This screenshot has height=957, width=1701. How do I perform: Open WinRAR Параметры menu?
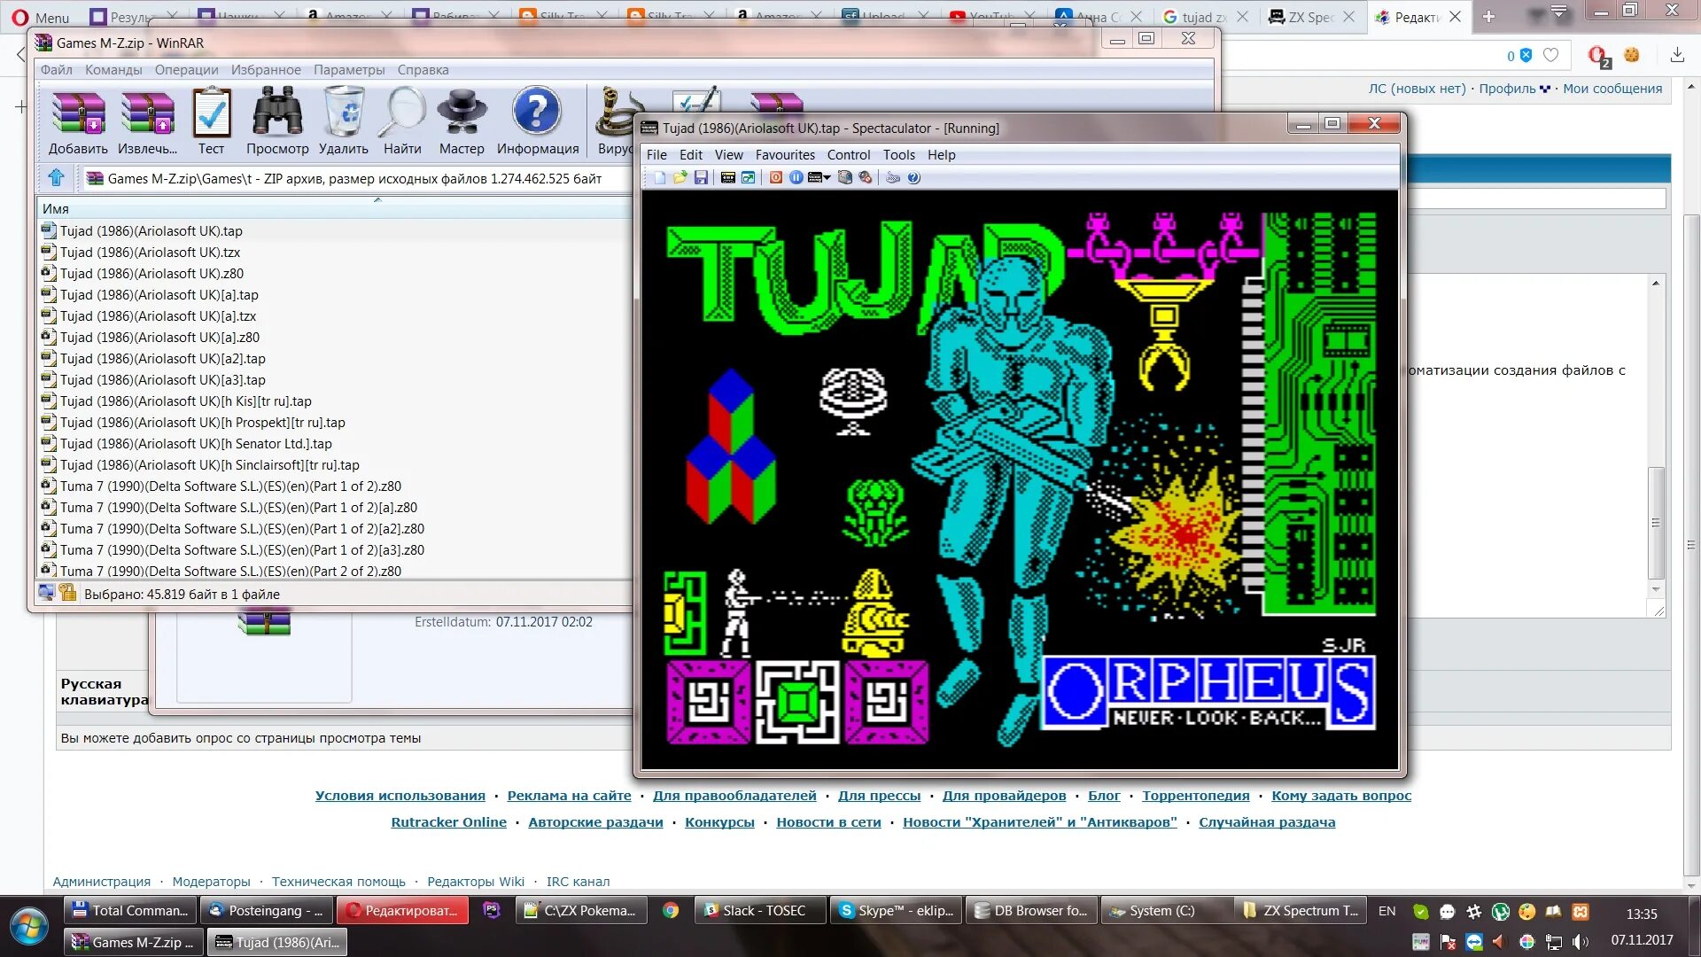[349, 69]
